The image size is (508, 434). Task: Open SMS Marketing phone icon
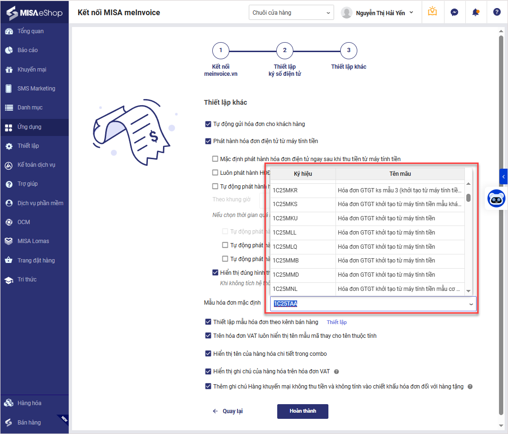(x=9, y=89)
